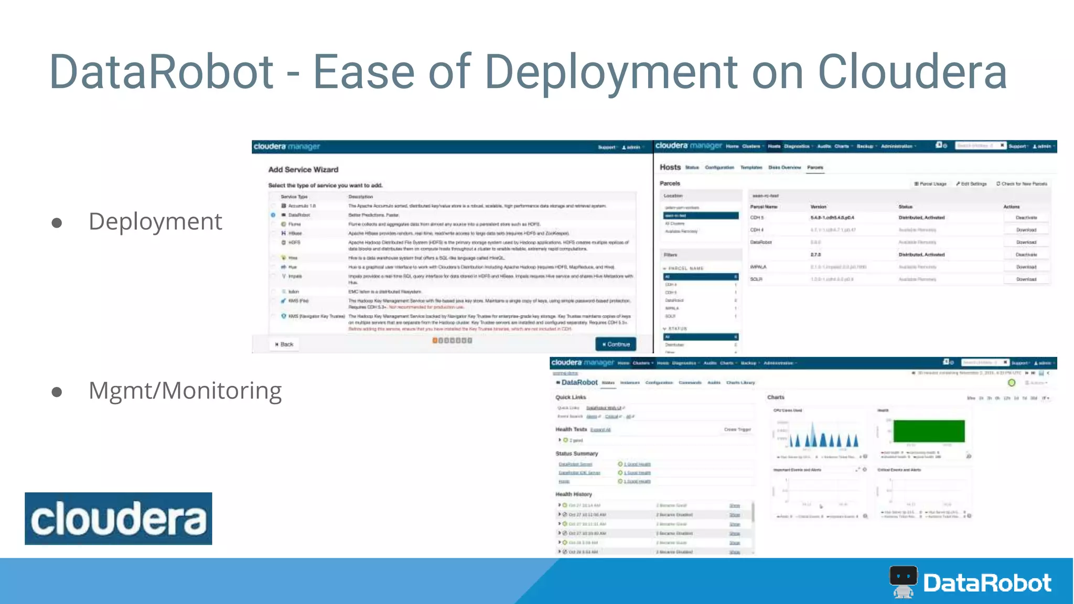Clear the search box in DataRobot status header
This screenshot has height=604, width=1074.
pyautogui.click(x=1005, y=362)
